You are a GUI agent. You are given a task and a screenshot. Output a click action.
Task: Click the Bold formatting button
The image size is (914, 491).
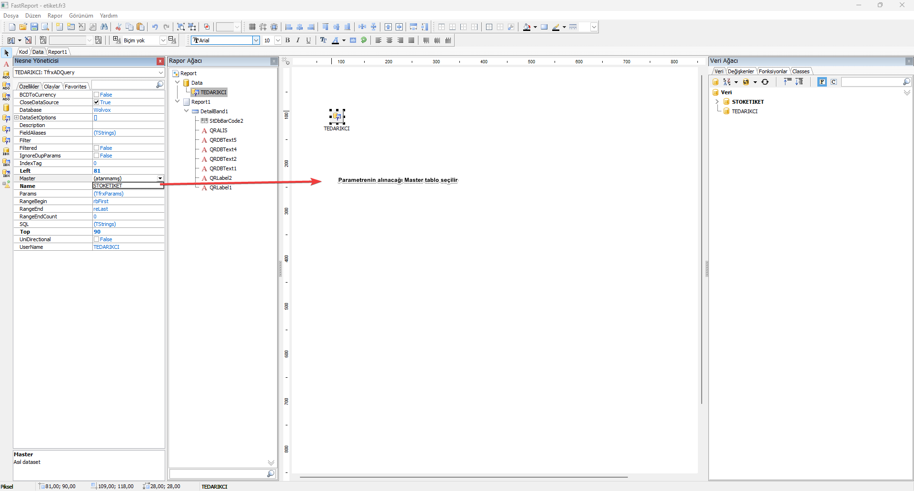(x=288, y=40)
